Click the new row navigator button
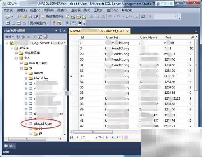The height and width of the screenshot is (157, 202). click(x=118, y=137)
